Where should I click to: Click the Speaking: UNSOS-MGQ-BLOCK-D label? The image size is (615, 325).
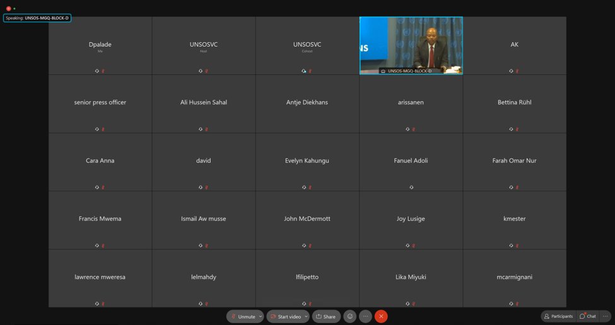pyautogui.click(x=37, y=18)
